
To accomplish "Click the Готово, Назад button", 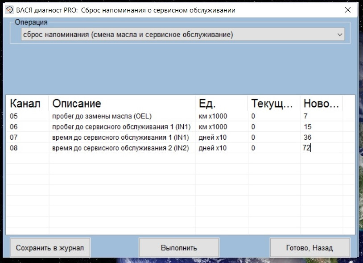I will point(309,248).
